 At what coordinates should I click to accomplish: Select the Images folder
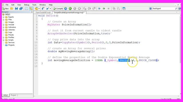(11, 22)
